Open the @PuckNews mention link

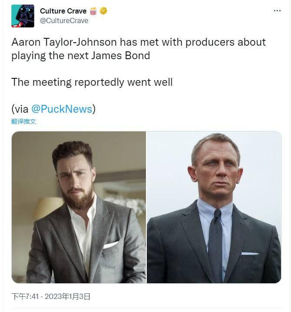62,109
